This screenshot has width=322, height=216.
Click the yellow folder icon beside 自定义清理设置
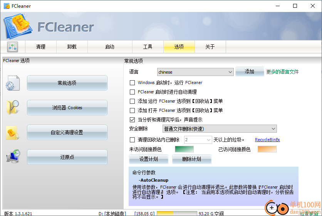pyautogui.click(x=12, y=133)
